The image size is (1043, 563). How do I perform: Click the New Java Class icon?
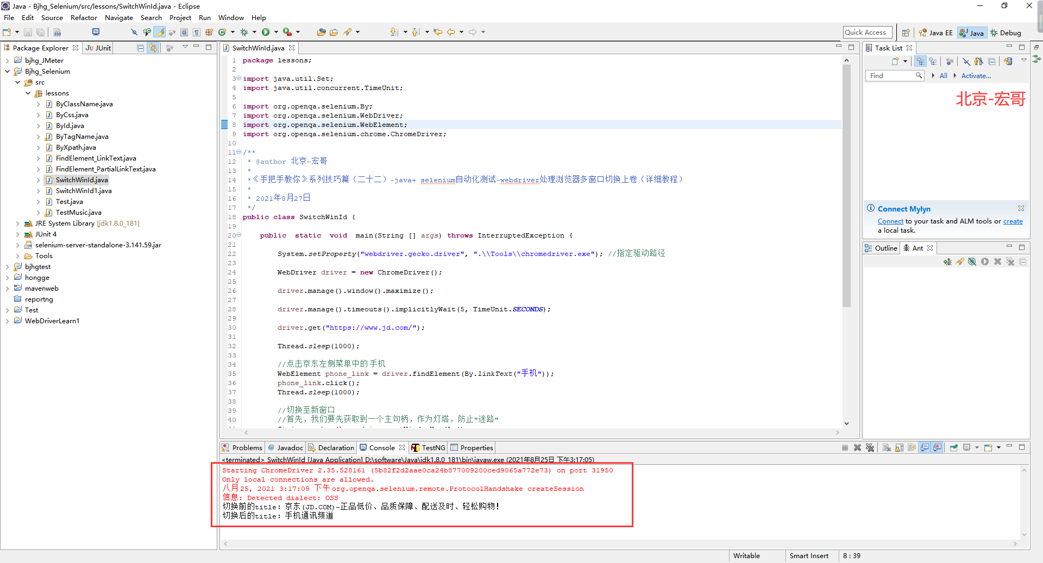[222, 32]
